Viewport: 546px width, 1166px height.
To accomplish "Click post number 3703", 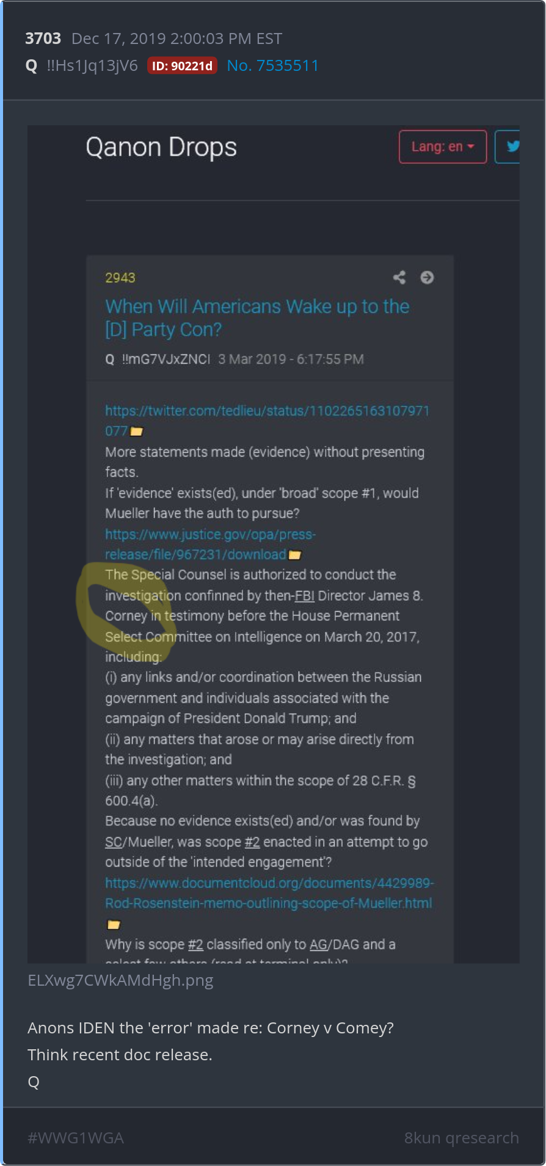I will click(x=43, y=38).
